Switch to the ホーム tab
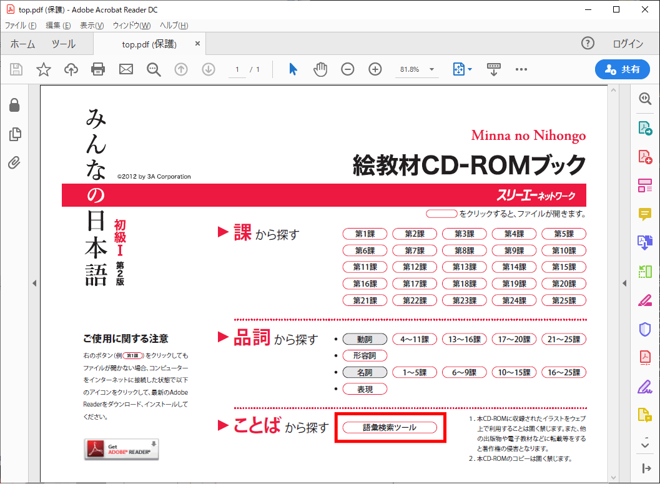 pyautogui.click(x=22, y=44)
